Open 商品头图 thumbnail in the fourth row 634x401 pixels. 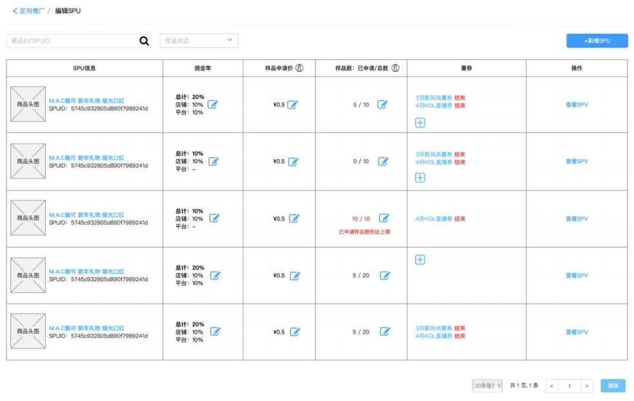pos(28,275)
